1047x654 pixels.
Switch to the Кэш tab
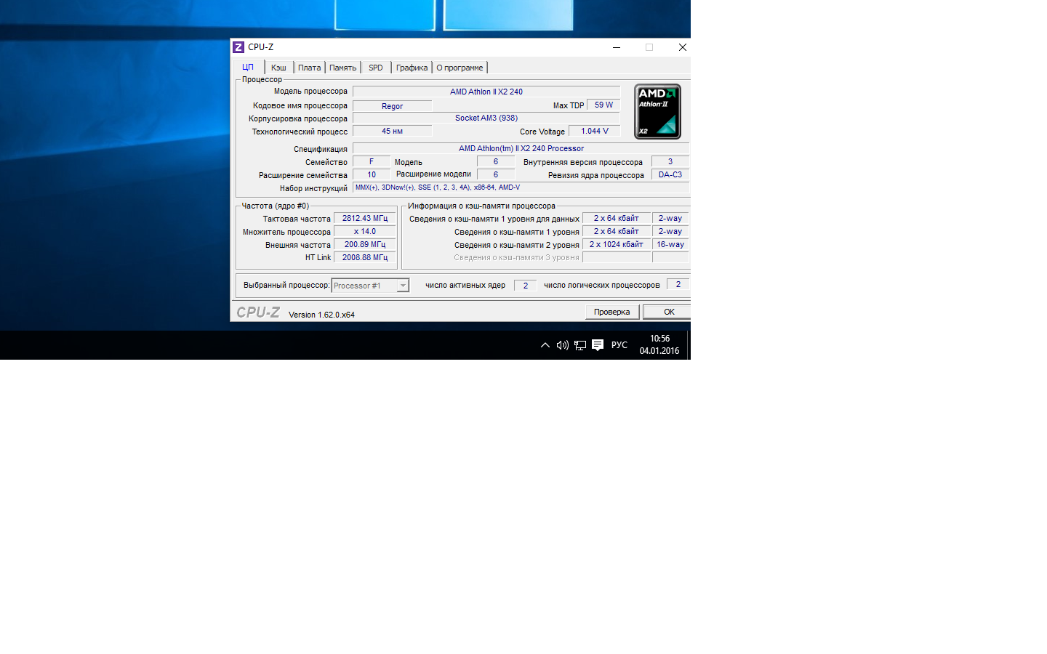coord(278,68)
